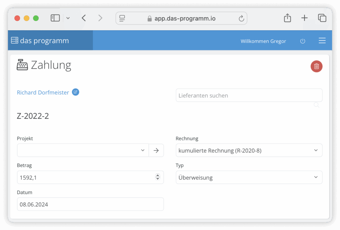Click the search magnifier under Lieferanten suchen
340x230 pixels.
(316, 105)
